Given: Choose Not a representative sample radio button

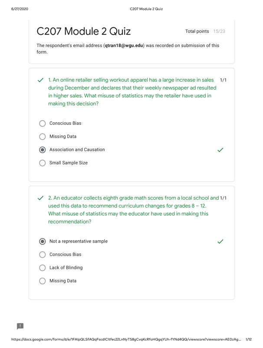Looking at the screenshot, I should 42,241.
